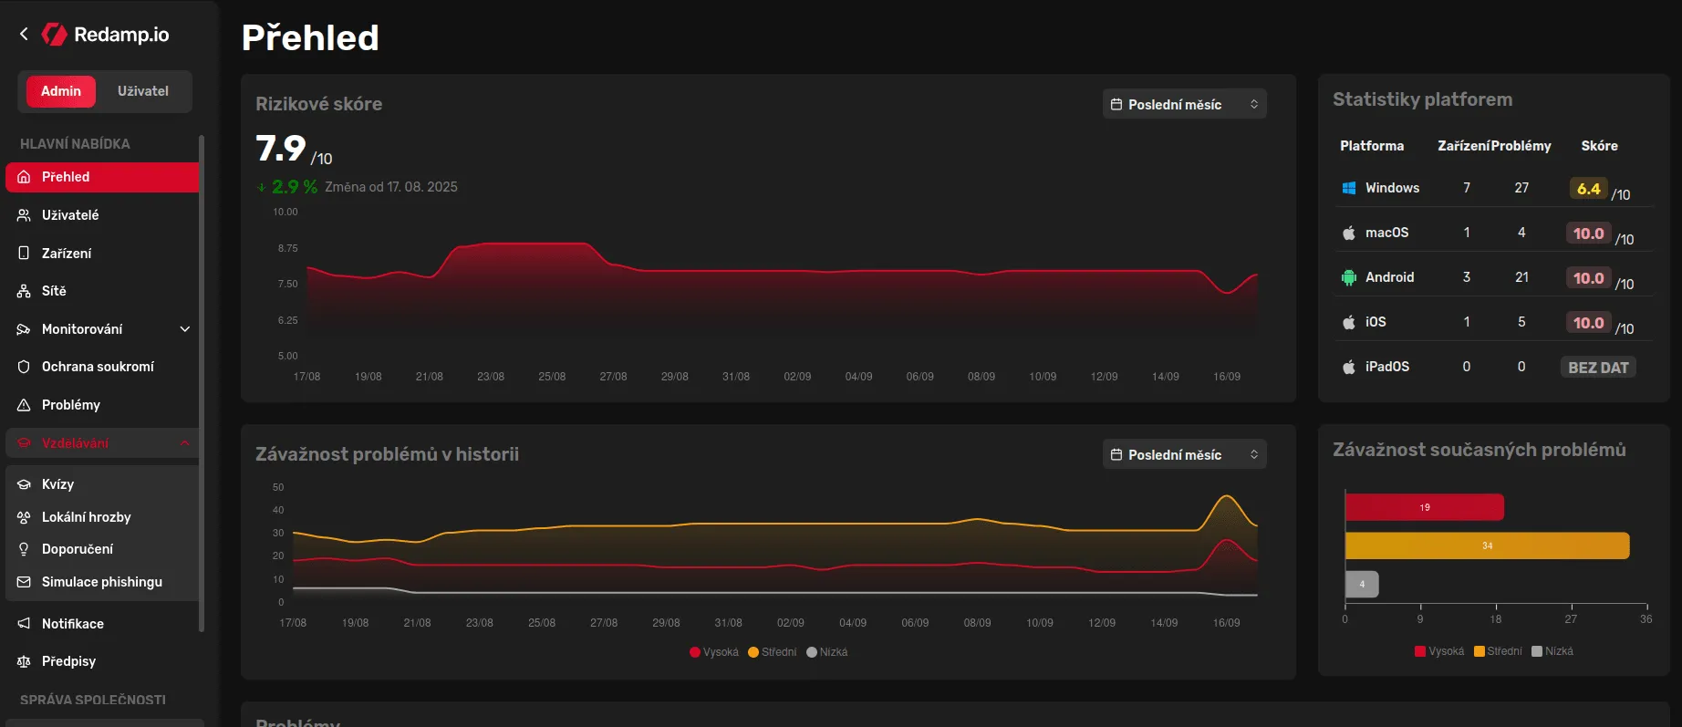Open the Kvízy menu item
This screenshot has height=727, width=1682.
point(57,484)
